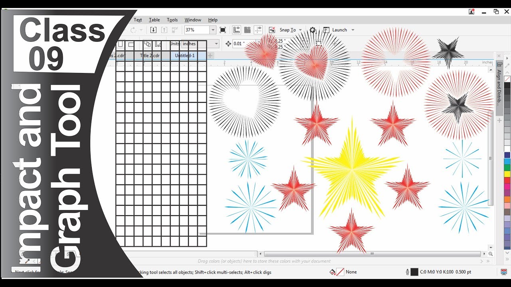511x287 pixels.
Task: Expand the Units inches dropdown
Action: coord(216,44)
